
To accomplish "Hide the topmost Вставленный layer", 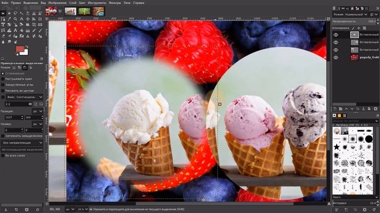I will [335, 35].
